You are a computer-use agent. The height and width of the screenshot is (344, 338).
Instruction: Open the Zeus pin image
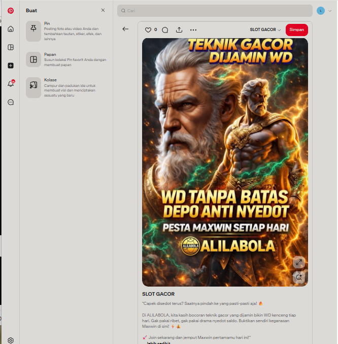point(225,162)
